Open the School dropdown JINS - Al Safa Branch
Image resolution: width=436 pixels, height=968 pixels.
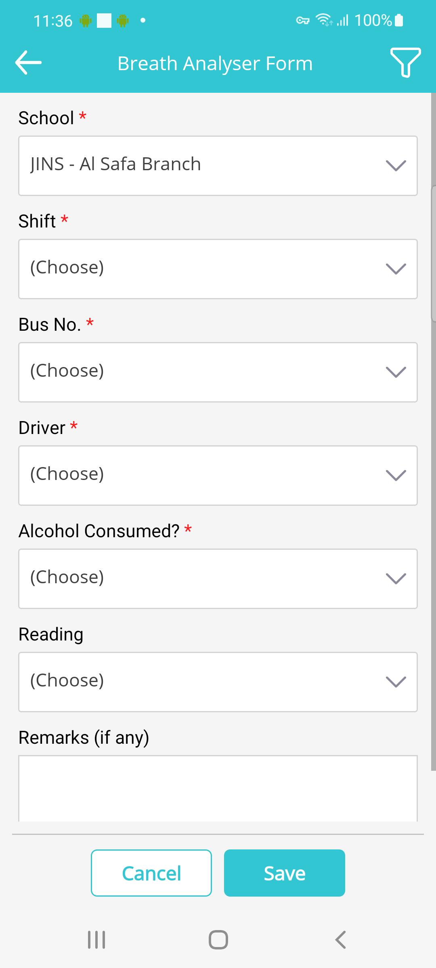(218, 166)
